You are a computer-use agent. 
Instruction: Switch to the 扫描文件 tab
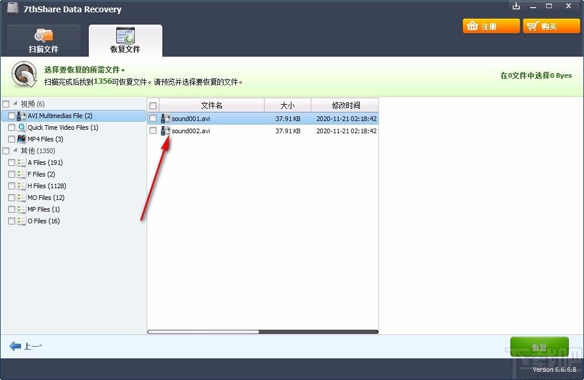[44, 41]
